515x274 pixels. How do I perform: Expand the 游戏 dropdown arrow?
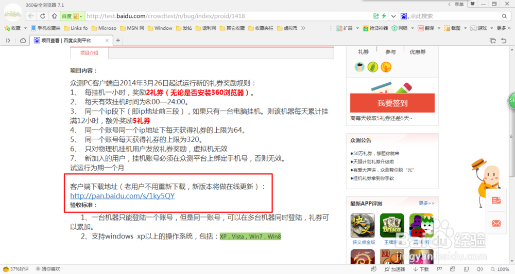click(x=492, y=28)
